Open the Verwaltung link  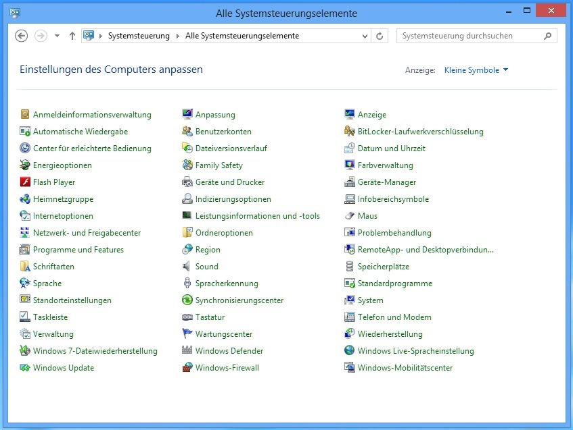click(53, 334)
